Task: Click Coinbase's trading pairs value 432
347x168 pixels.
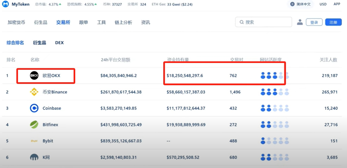Action: click(x=233, y=108)
